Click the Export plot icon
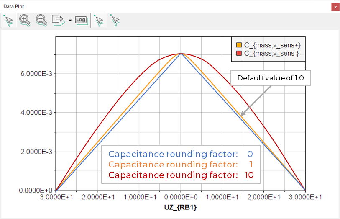This screenshot has width=340, height=219. [x=57, y=20]
